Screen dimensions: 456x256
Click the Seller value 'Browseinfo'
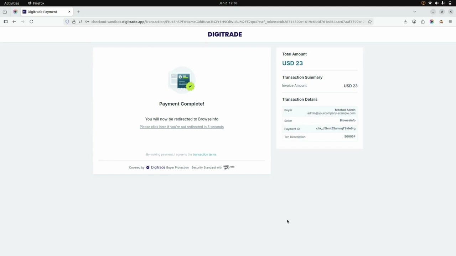pyautogui.click(x=347, y=120)
